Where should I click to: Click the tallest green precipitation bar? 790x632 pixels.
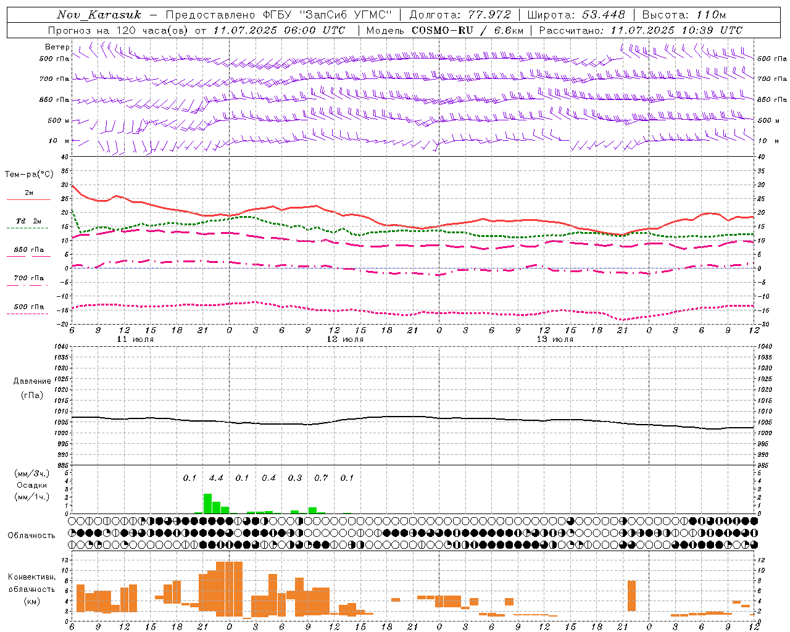(x=207, y=504)
